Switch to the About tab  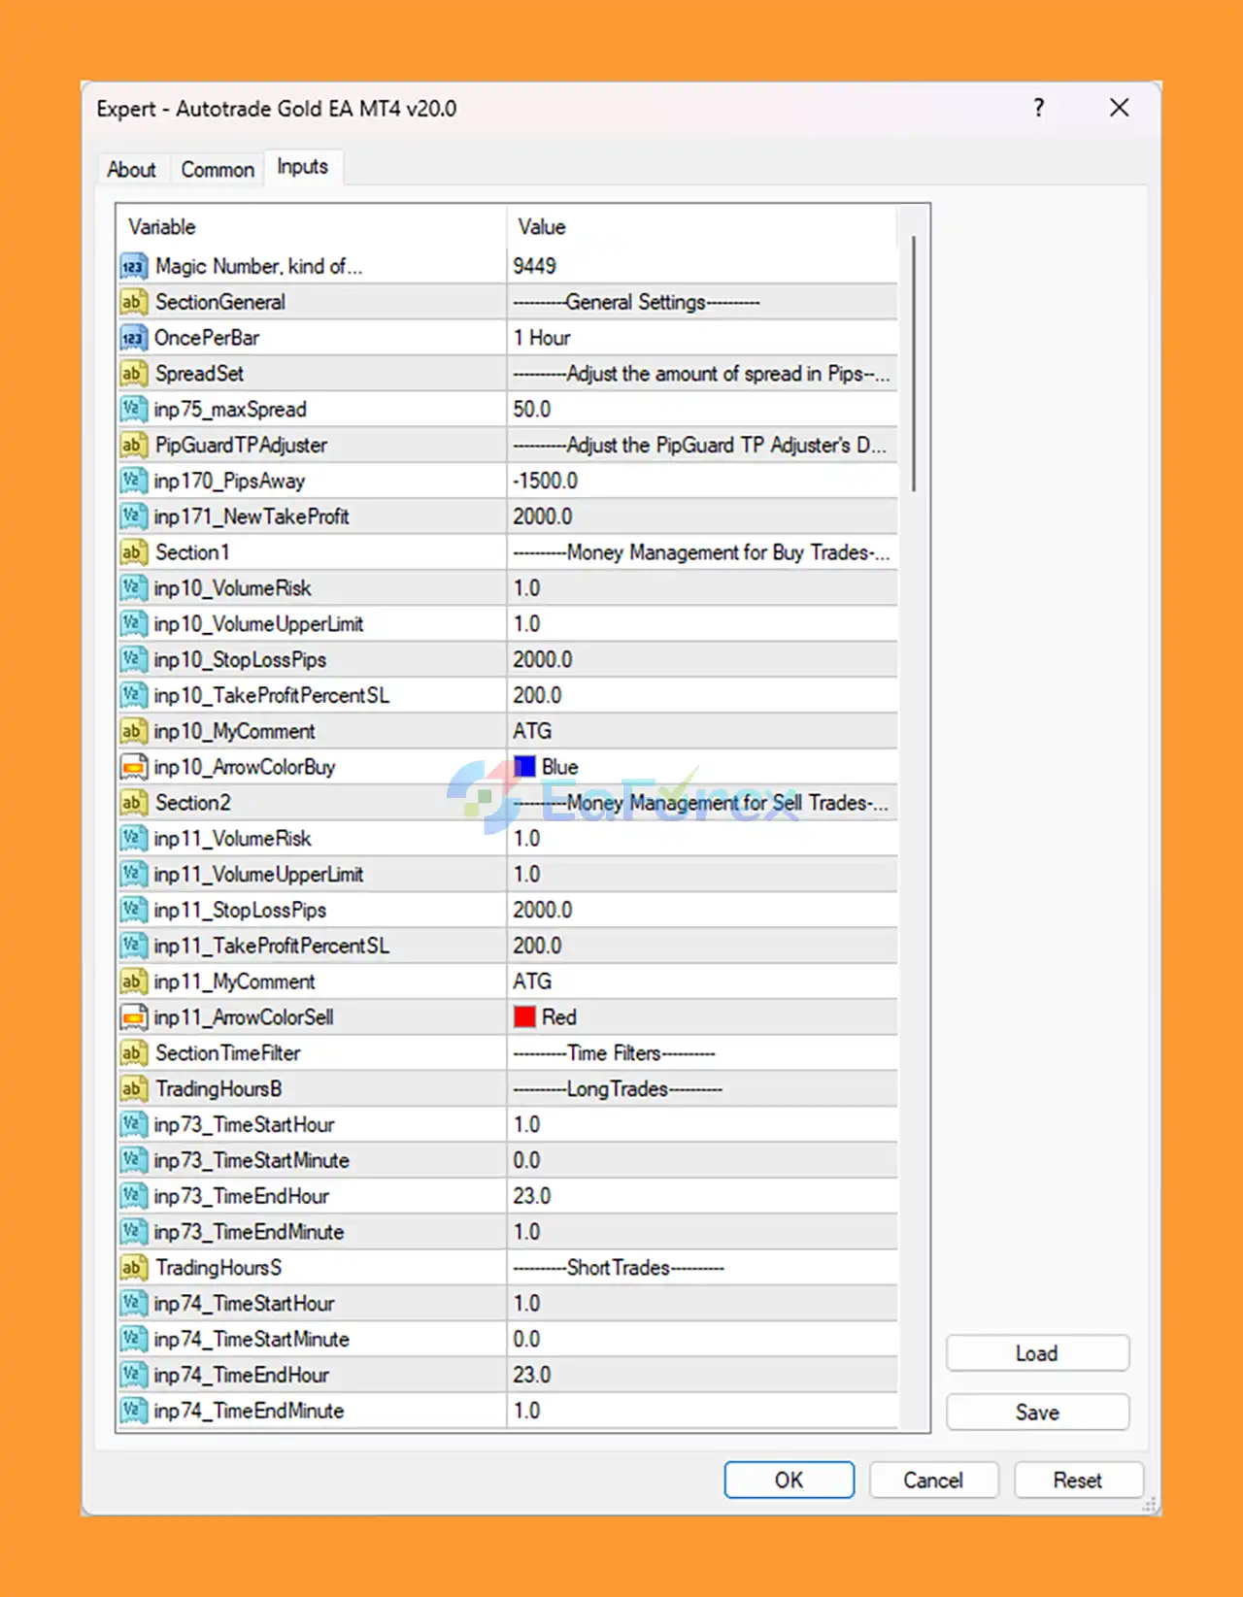[131, 170]
